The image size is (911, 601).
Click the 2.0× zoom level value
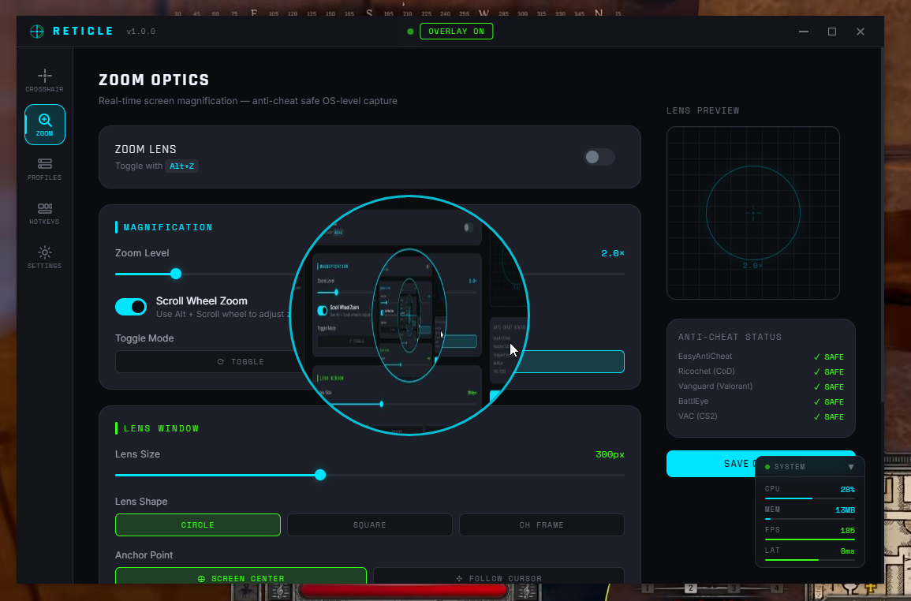click(x=612, y=253)
